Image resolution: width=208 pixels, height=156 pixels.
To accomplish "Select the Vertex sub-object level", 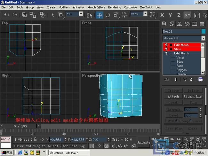I will point(180,58).
